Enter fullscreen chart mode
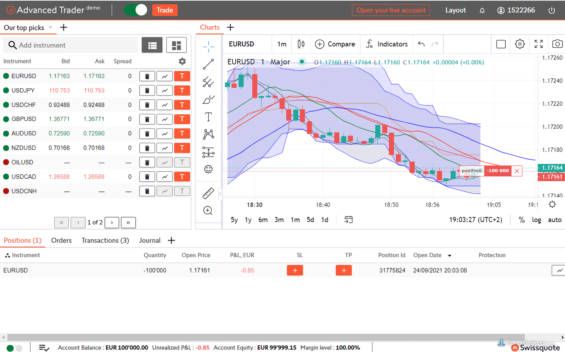This screenshot has width=565, height=352. pos(538,44)
